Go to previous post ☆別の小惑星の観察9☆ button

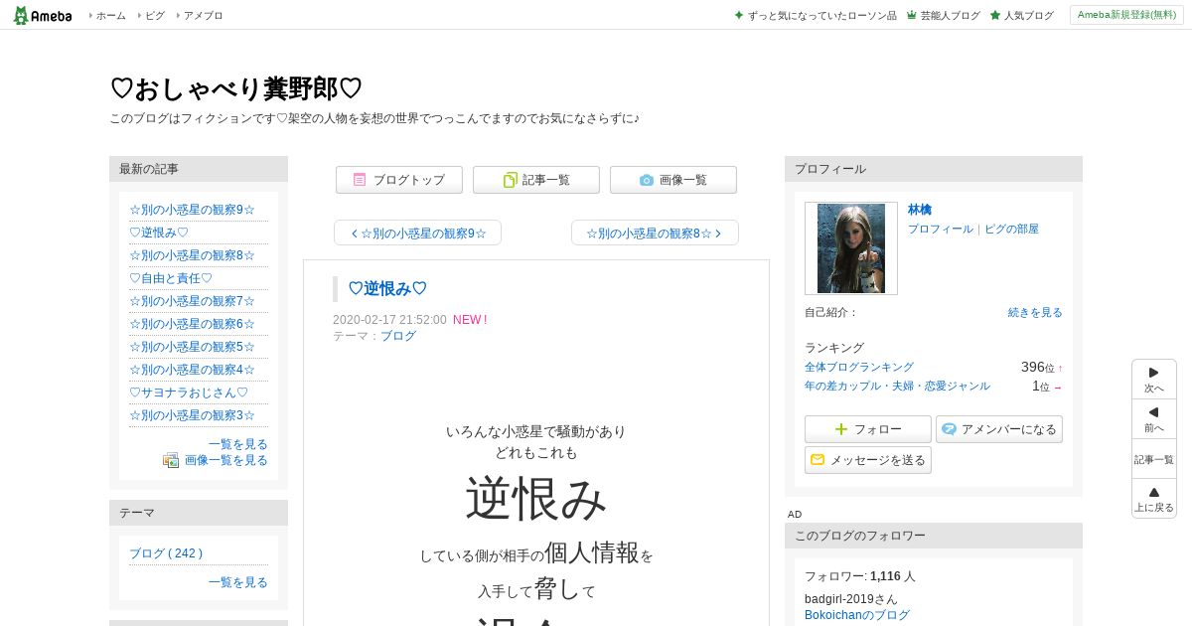pyautogui.click(x=417, y=233)
